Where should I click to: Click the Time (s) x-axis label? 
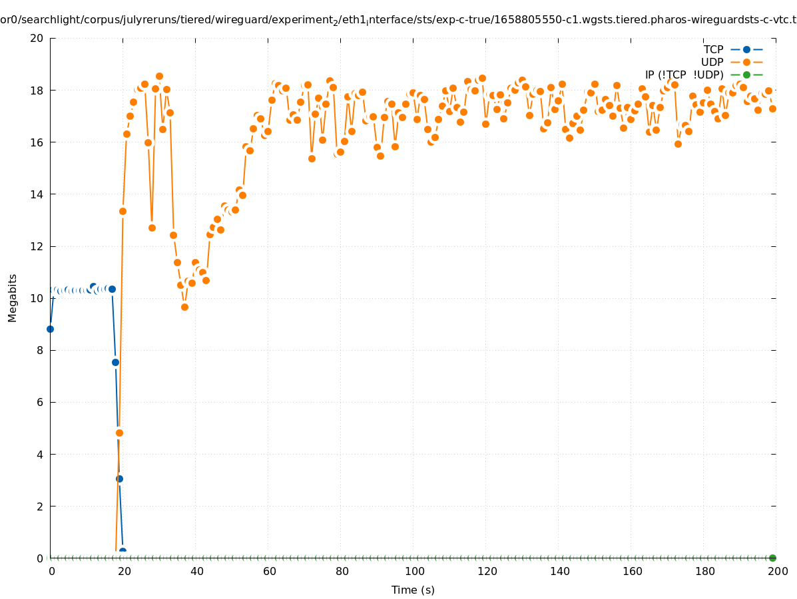tap(413, 590)
